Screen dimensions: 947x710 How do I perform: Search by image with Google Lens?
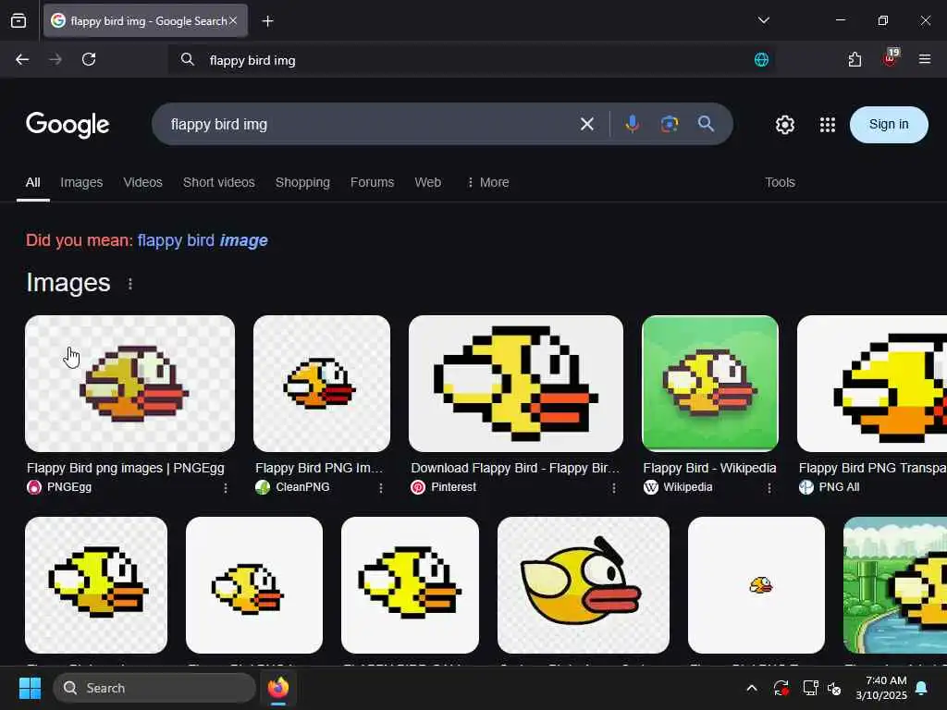[x=670, y=125]
